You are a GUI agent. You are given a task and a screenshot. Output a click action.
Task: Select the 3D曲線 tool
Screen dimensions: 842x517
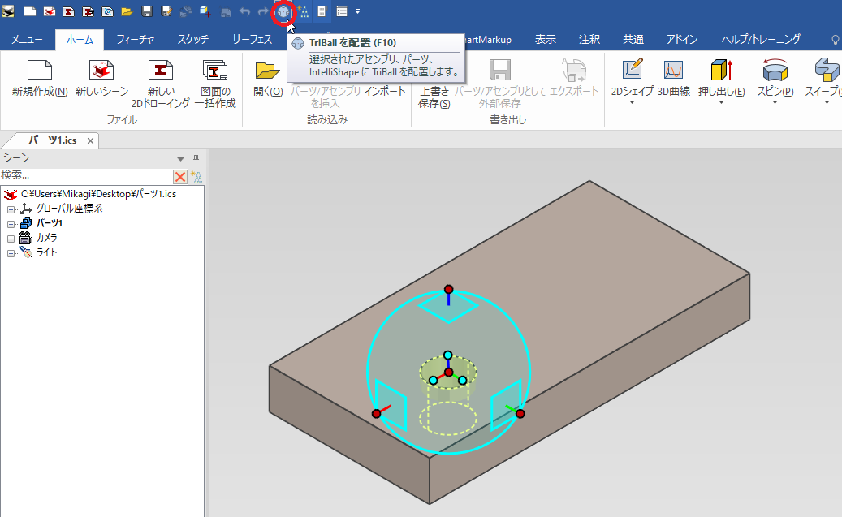coord(673,71)
